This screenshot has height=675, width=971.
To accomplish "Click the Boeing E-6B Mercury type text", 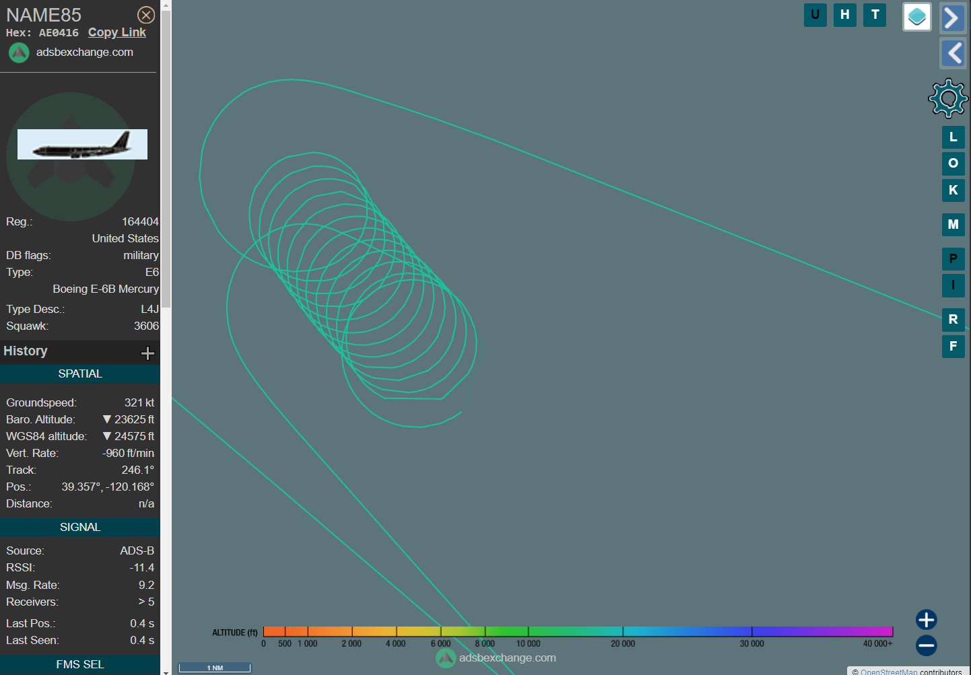I will click(x=106, y=289).
